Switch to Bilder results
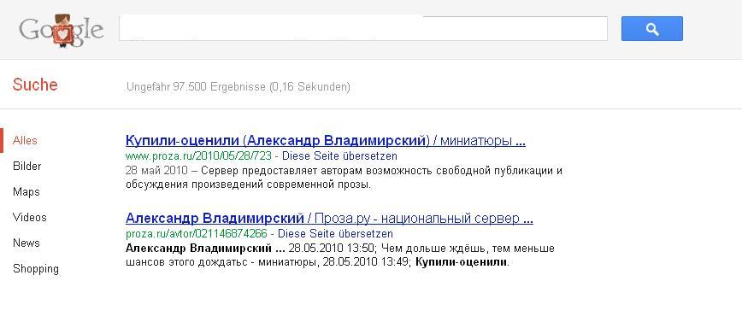 click(x=27, y=166)
